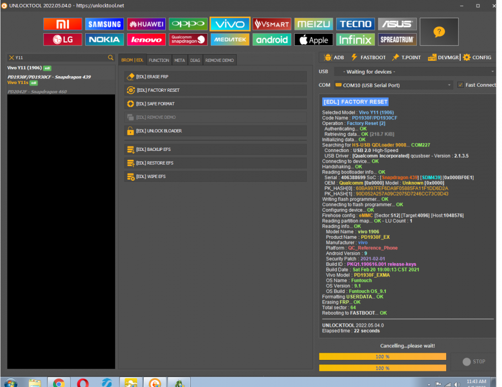The image size is (502, 387).
Task: Open the Lenovo brand section
Action: (147, 40)
